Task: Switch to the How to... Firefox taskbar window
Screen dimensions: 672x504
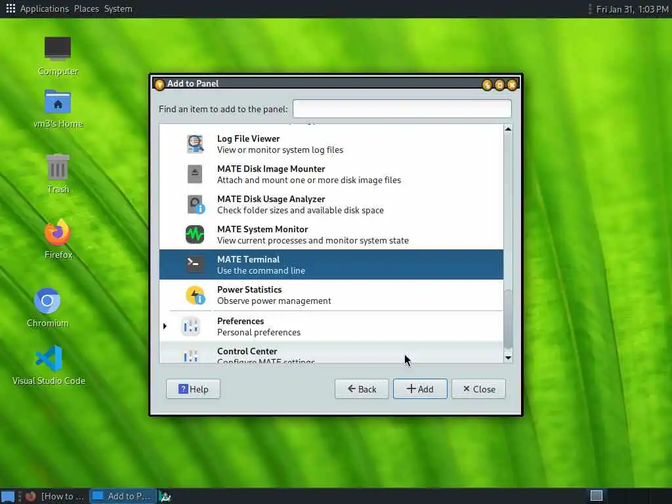Action: click(x=55, y=496)
